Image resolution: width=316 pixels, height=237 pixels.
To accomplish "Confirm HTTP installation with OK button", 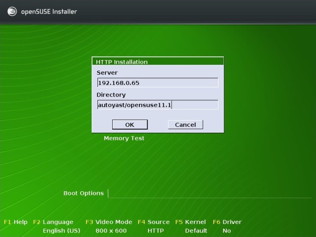I will tap(130, 125).
